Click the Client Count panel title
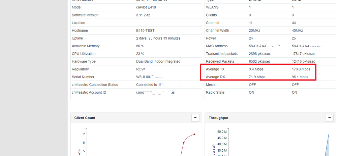The width and height of the screenshot is (337, 156). (85, 118)
